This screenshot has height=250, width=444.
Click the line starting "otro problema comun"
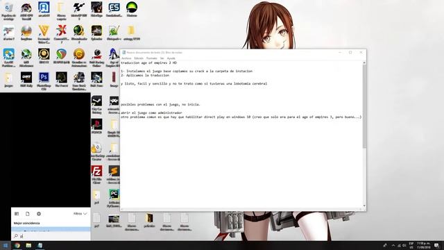tap(241, 117)
